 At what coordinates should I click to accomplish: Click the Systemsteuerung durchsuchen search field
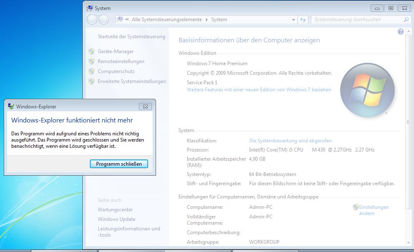click(x=357, y=20)
